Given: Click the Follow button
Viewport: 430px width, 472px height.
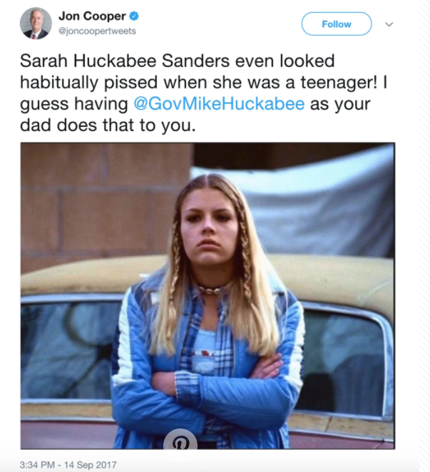Looking at the screenshot, I should [x=337, y=24].
